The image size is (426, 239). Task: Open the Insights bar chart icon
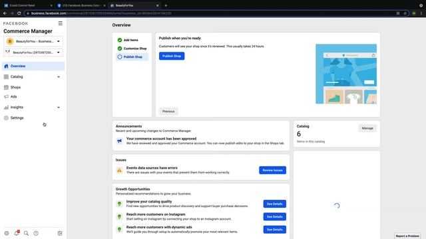coord(6,108)
